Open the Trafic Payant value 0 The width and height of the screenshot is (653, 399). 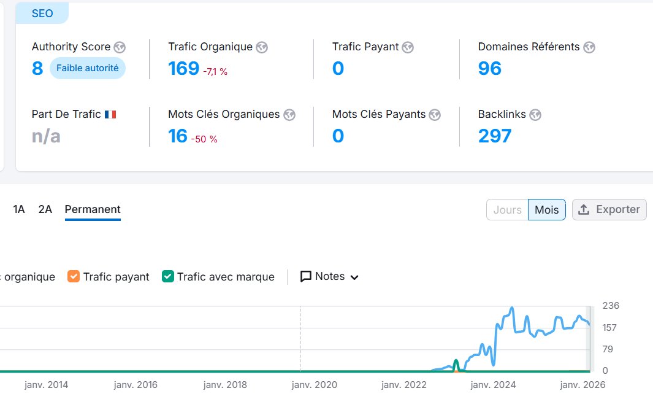pos(338,68)
